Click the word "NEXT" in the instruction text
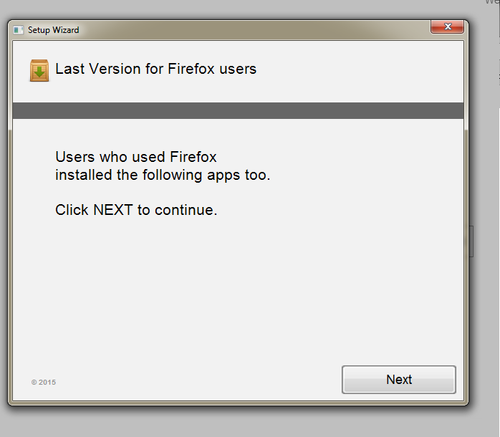Viewport: 500px width, 437px height. pyautogui.click(x=113, y=210)
